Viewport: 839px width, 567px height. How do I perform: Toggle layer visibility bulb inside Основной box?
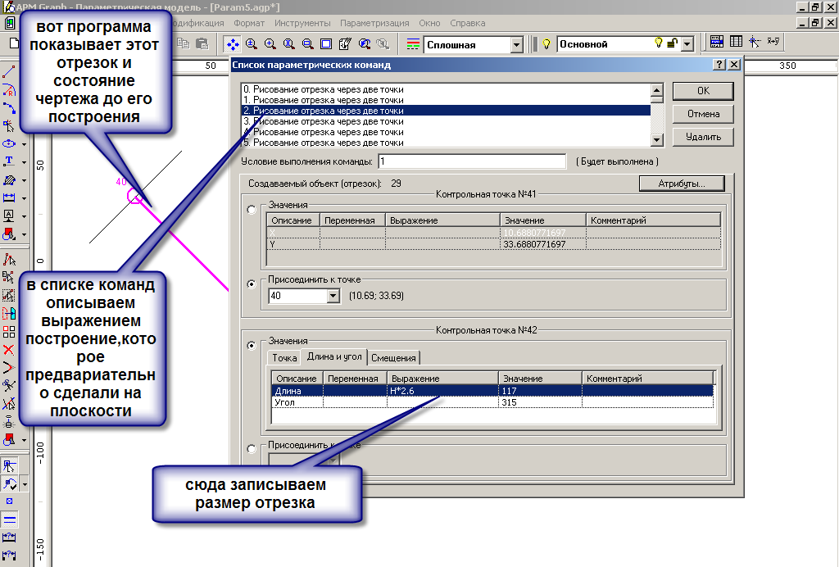[x=659, y=43]
